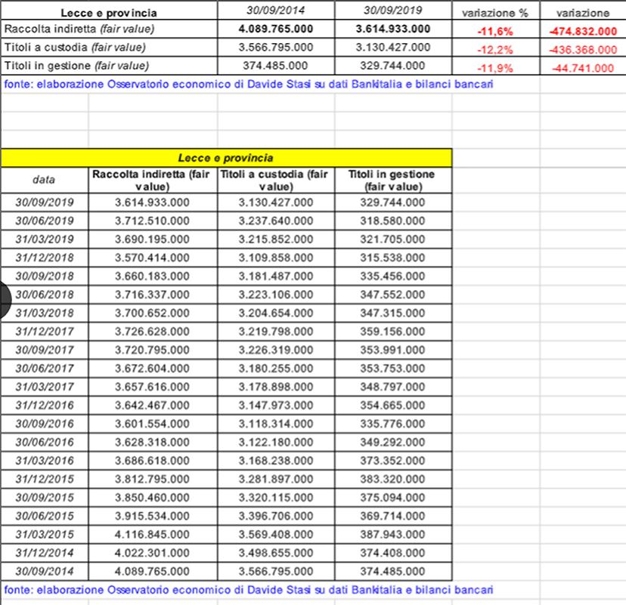Click the value 3.601.554.000
This screenshot has width=626, height=605.
152,424
